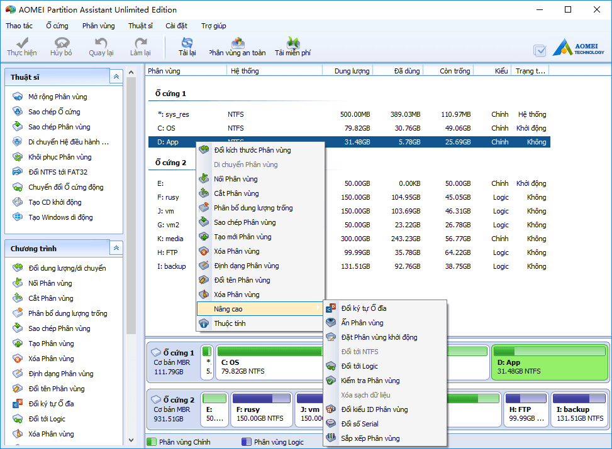This screenshot has width=612, height=449.
Task: Select the C: OS partition block in disk map
Action: [x=269, y=362]
